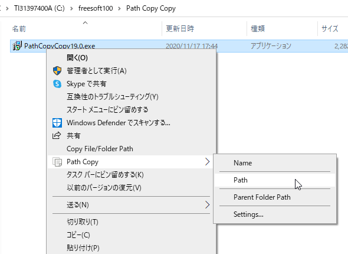Expand the Path Copy submenu arrow
This screenshot has height=254, width=348.
point(207,162)
